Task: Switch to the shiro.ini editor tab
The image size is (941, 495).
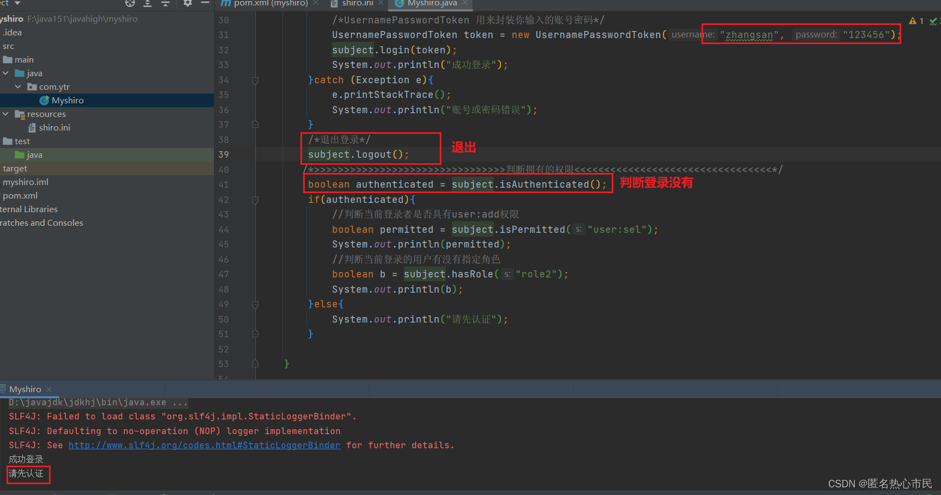Action: (357, 3)
